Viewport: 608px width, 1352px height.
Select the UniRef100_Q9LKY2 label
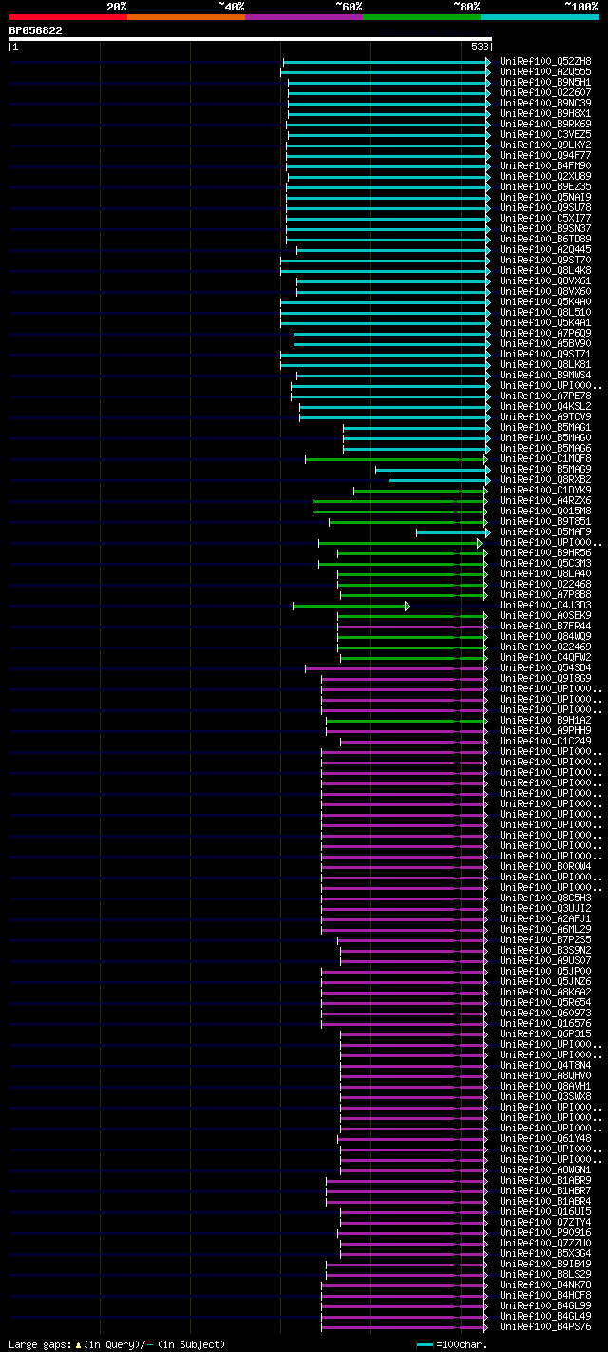(x=545, y=145)
